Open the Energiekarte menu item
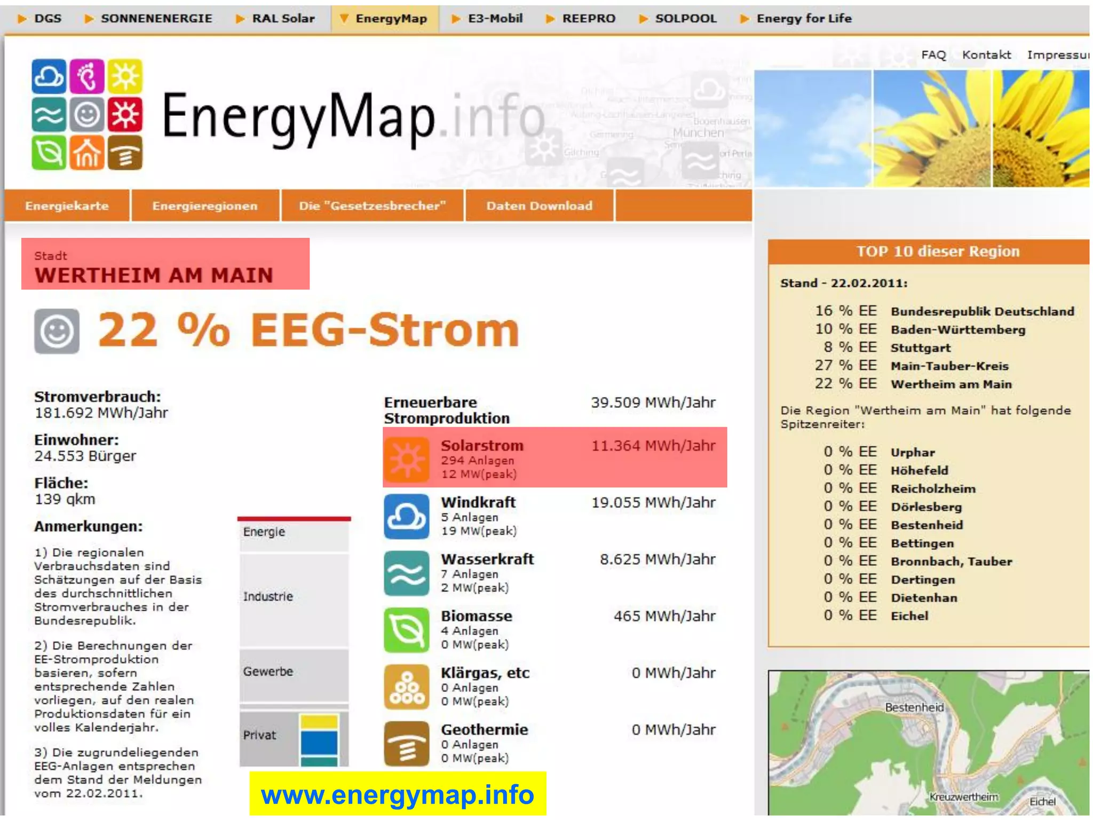Viewport: 1093px width, 820px height. [x=67, y=206]
